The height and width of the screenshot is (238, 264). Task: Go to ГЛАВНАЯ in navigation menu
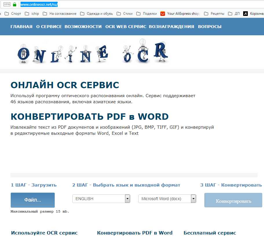pos(21,27)
